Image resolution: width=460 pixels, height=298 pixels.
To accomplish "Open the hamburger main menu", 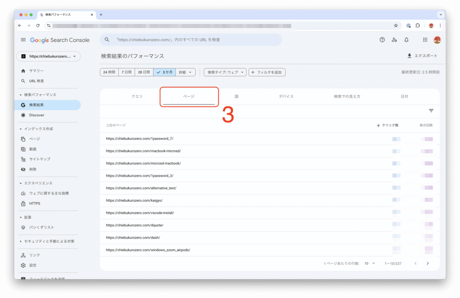I will point(23,40).
